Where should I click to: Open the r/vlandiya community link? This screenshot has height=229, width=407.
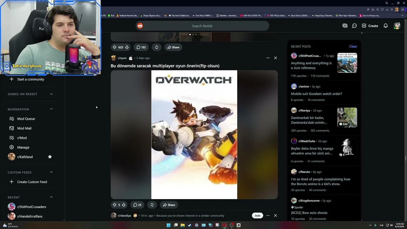pos(124,216)
